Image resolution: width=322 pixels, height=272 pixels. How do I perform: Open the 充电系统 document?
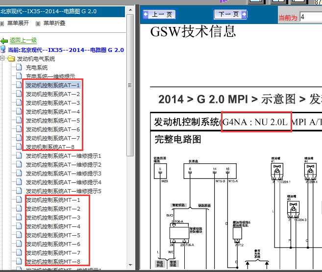click(x=37, y=68)
